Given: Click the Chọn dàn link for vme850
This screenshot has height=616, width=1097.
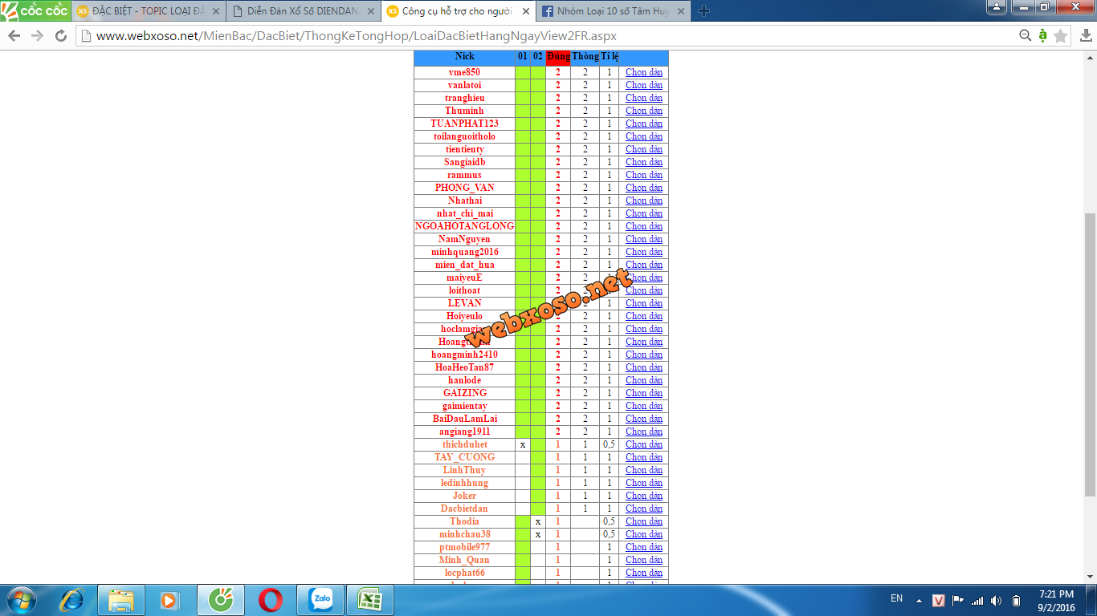Looking at the screenshot, I should pos(644,72).
